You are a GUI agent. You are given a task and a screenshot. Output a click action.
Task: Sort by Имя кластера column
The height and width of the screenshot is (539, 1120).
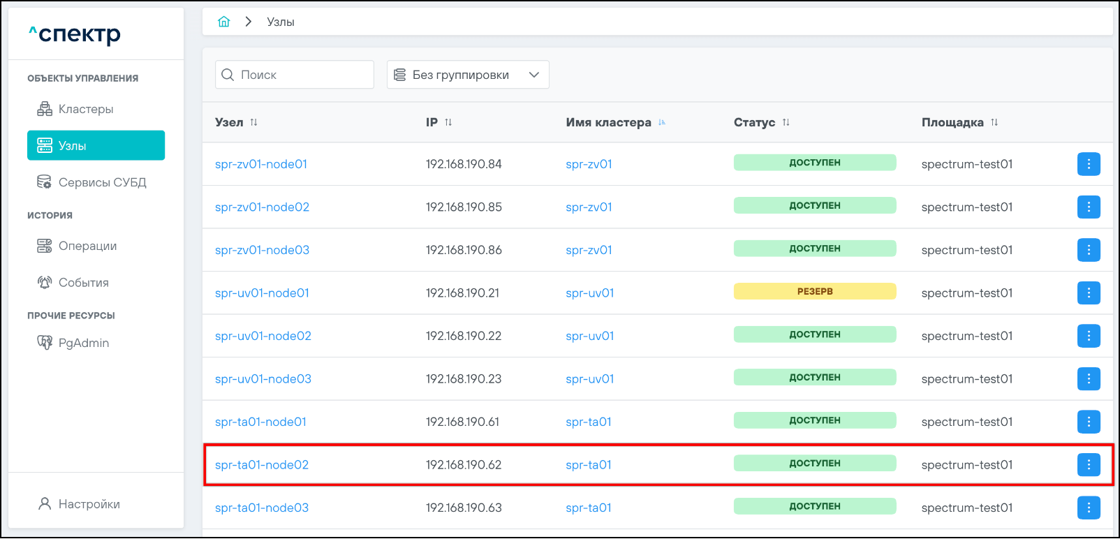tap(662, 122)
